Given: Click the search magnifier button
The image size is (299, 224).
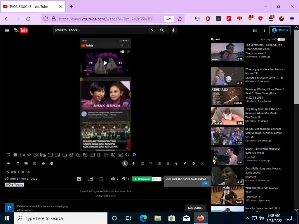Looking at the screenshot, I should pos(162,30).
